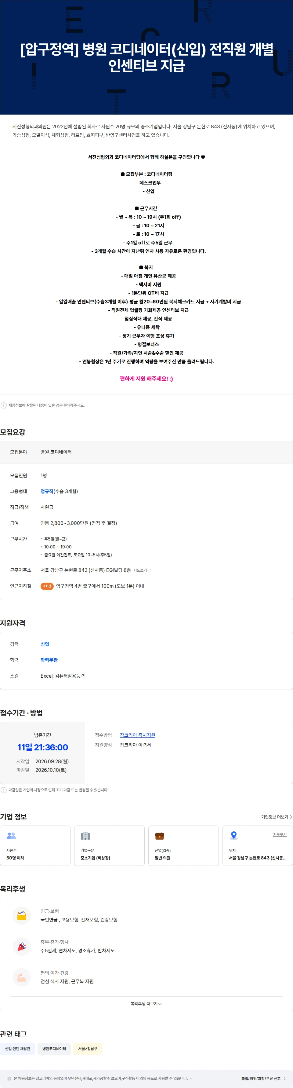
Task: Click the 산업(업종) 일반 의원 card
Action: click(184, 846)
